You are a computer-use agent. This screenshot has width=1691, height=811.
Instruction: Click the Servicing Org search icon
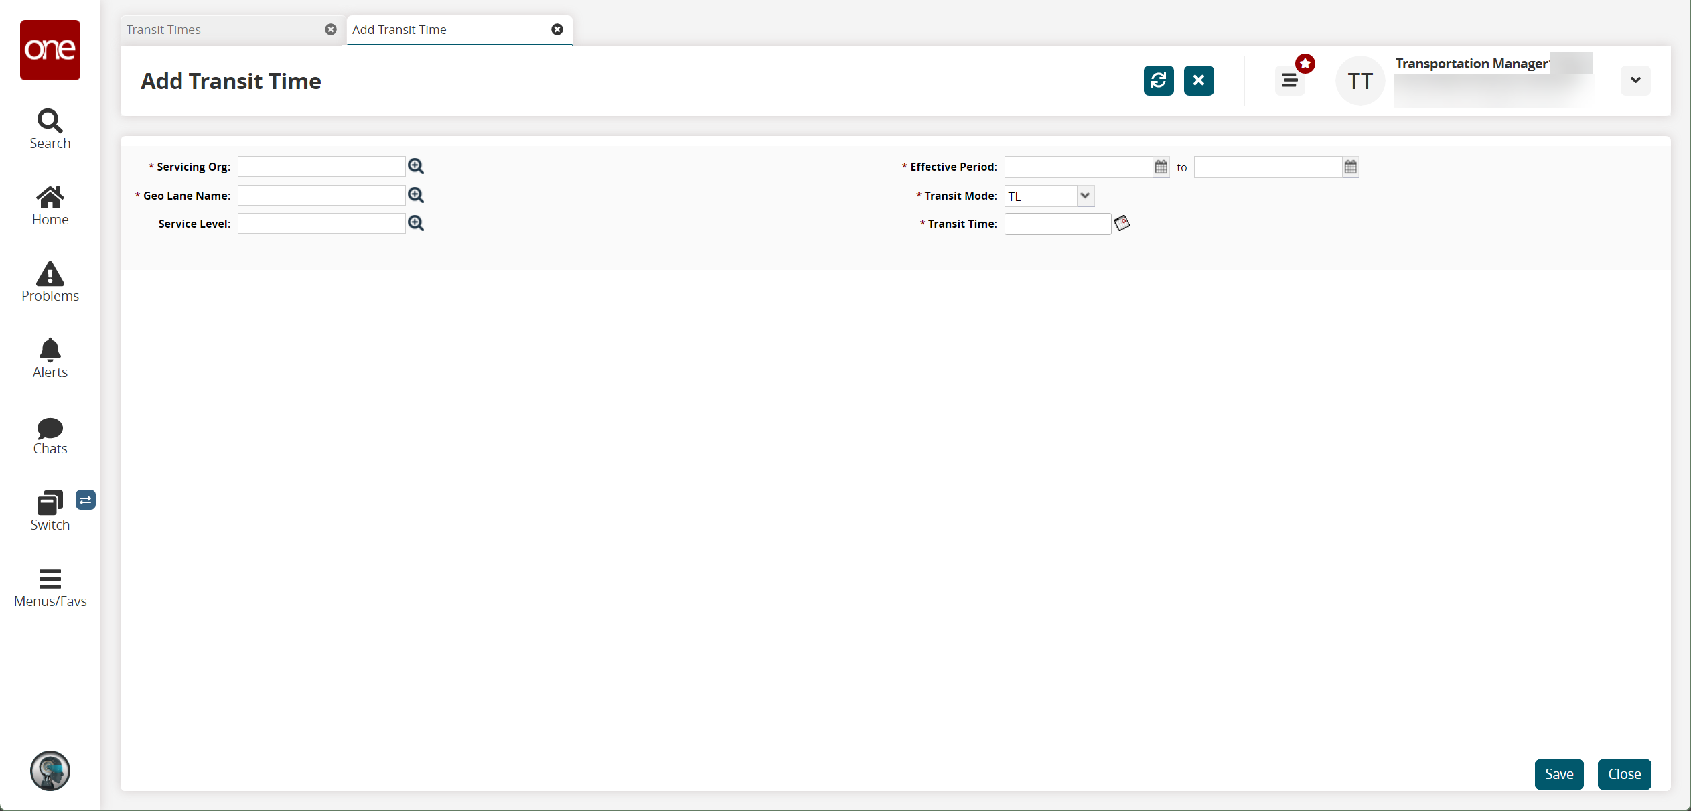tap(415, 166)
